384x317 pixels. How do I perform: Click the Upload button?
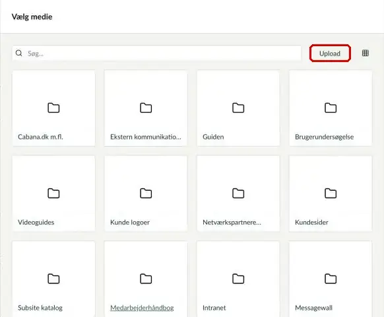click(330, 53)
